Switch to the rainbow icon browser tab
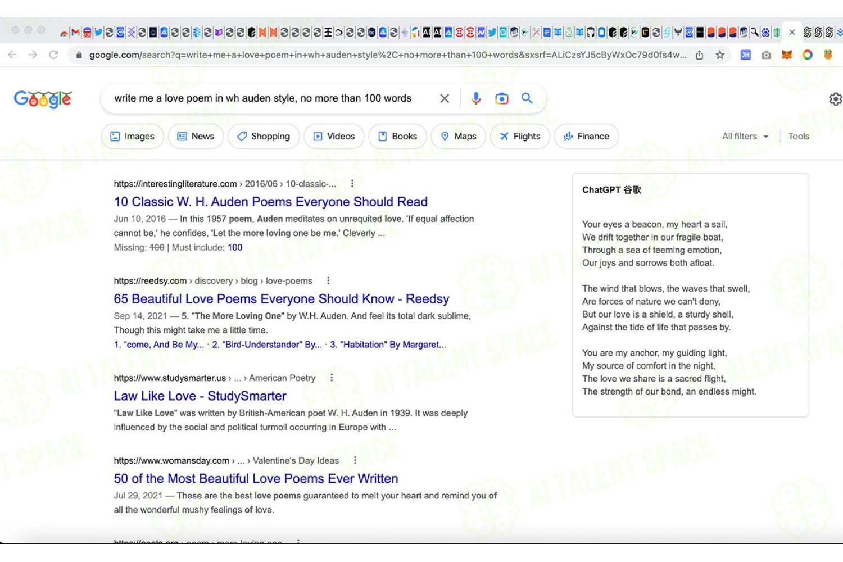The width and height of the screenshot is (843, 562). pos(64,33)
